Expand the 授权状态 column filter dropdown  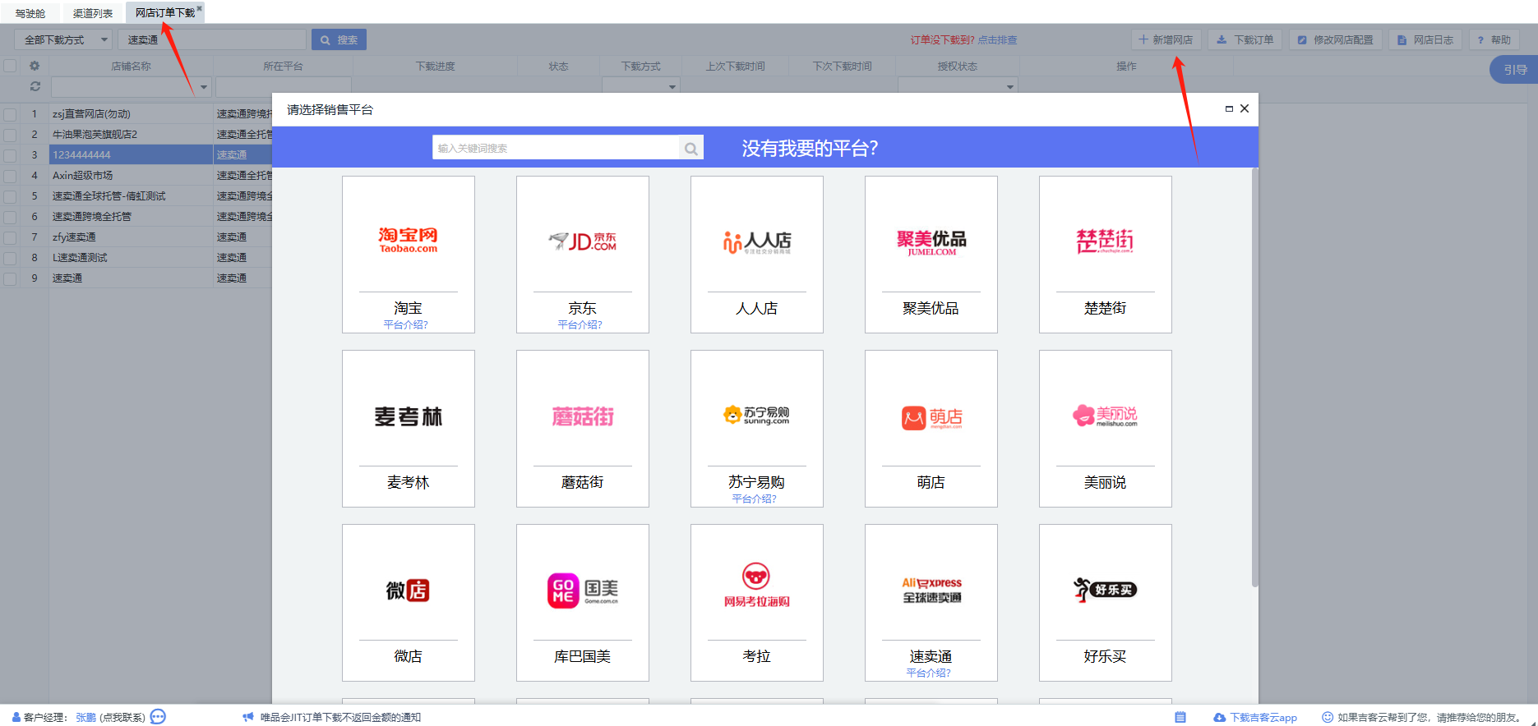click(1010, 86)
